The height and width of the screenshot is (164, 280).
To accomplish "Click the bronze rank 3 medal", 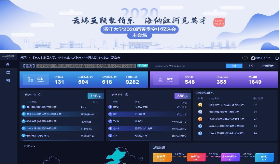I will pyautogui.click(x=200, y=119).
